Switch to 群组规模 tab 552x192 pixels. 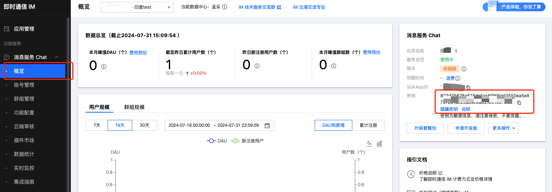click(134, 107)
